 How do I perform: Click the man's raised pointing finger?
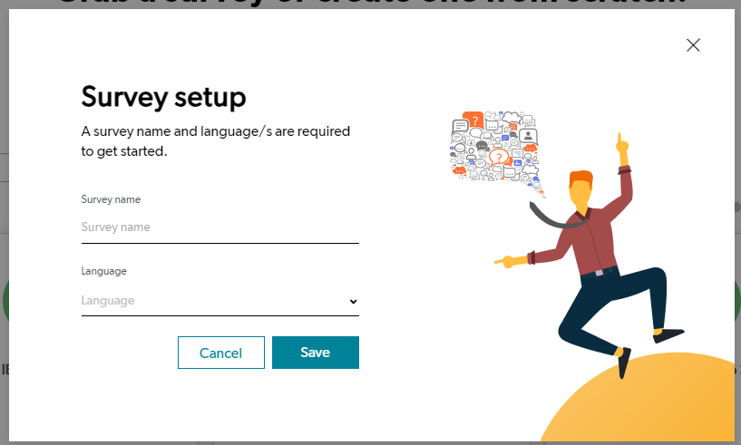[x=622, y=143]
